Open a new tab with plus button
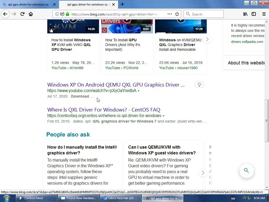The height and width of the screenshot is (202, 269). pyautogui.click(x=122, y=4)
